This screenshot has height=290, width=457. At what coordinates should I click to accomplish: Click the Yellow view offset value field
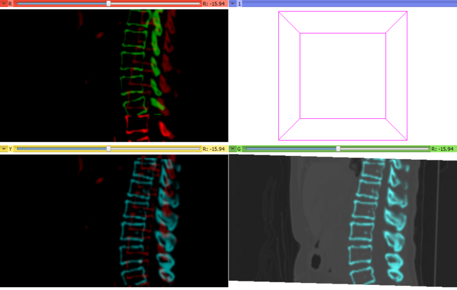[x=214, y=148]
